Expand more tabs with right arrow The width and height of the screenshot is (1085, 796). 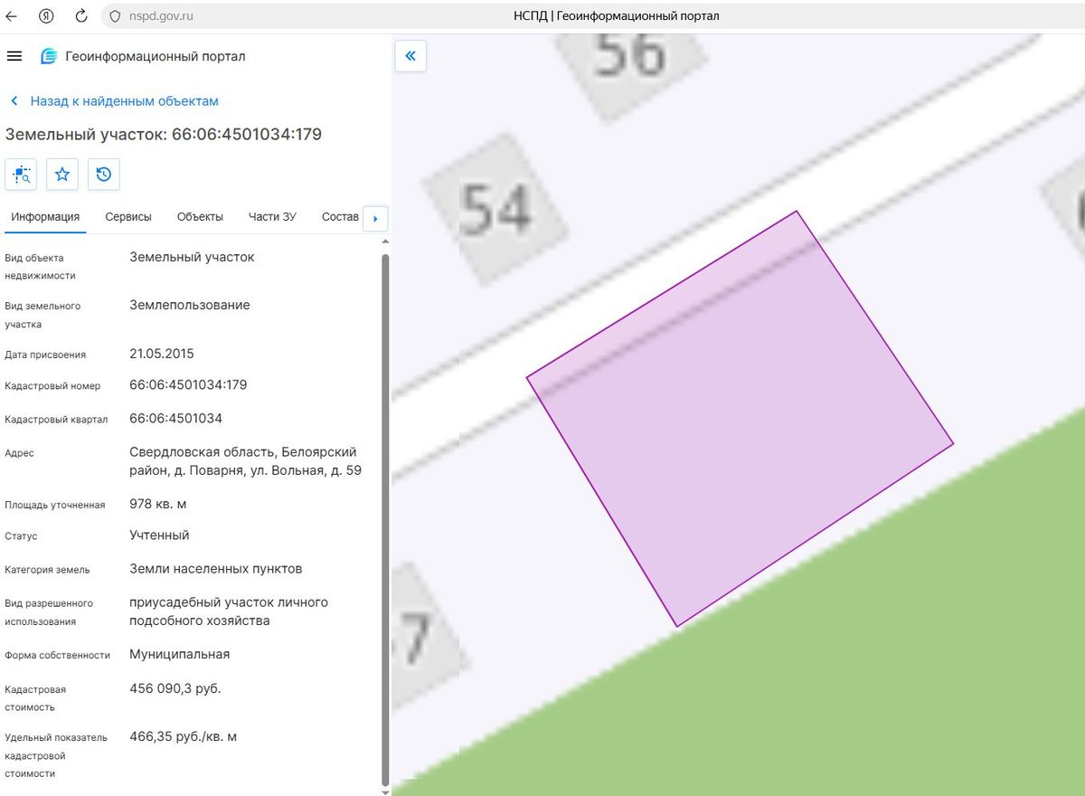click(x=375, y=218)
